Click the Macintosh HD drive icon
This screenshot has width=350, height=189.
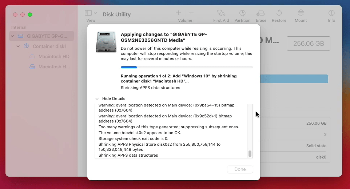click(32, 56)
